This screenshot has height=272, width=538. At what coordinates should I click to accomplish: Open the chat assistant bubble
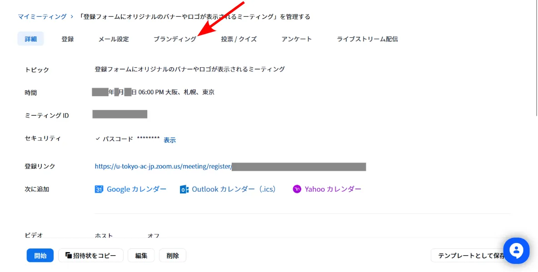click(x=516, y=251)
